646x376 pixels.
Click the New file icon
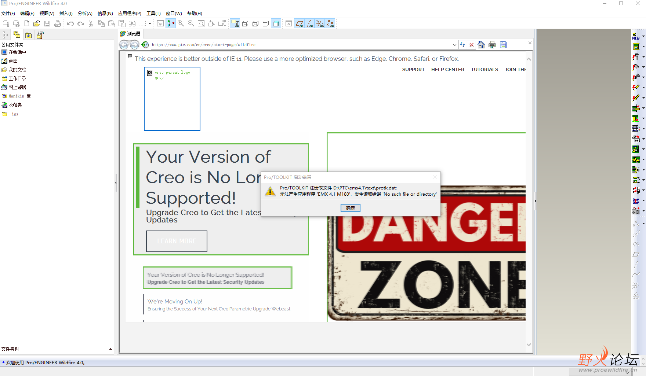[x=27, y=23]
